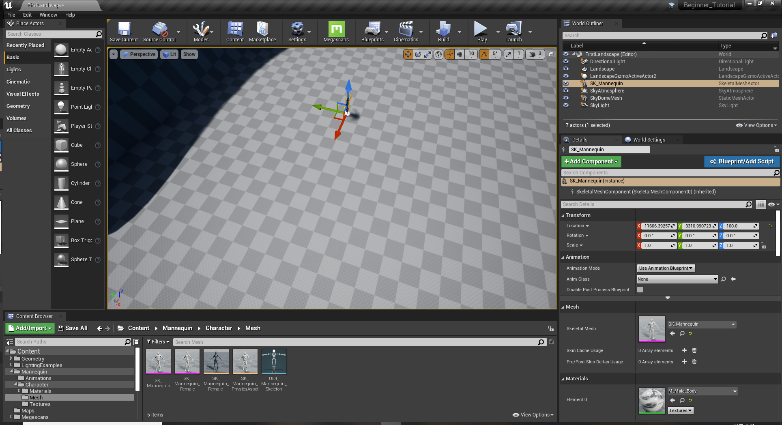Viewport: 782px width, 425px height.
Task: Start Play in editor
Action: [x=482, y=32]
